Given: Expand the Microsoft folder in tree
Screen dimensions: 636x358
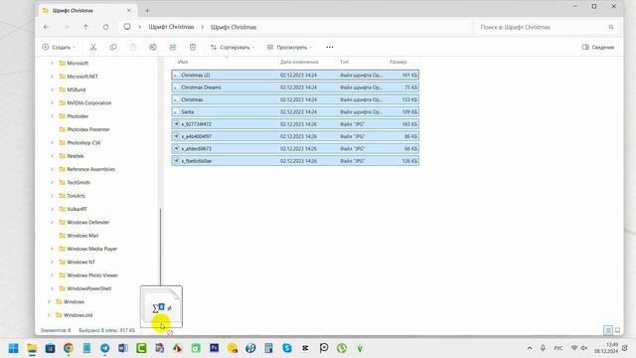Looking at the screenshot, I should pyautogui.click(x=52, y=63).
